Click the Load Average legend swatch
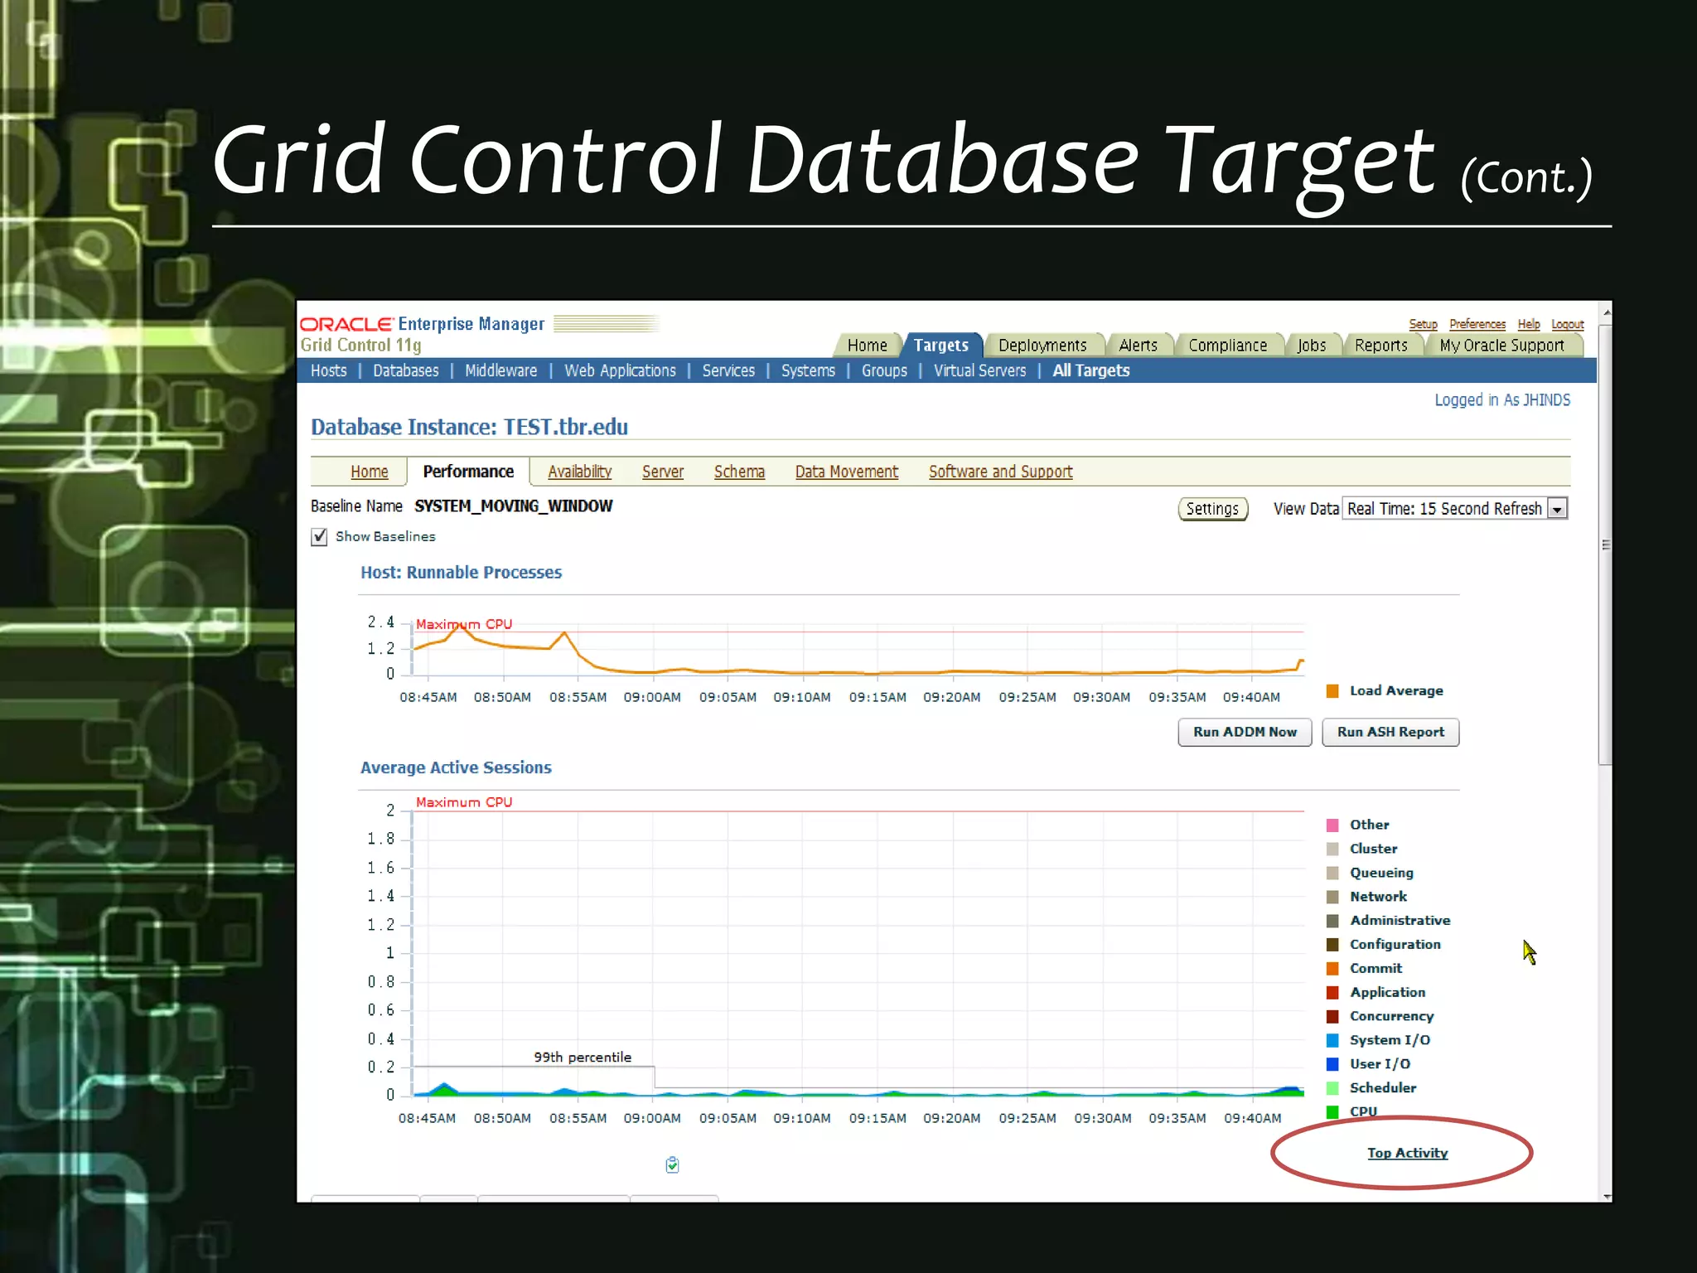This screenshot has width=1697, height=1273. point(1332,691)
